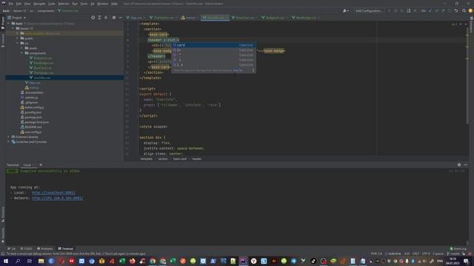This screenshot has width=474, height=266.
Task: Open the Edit menu
Action: 19,4
